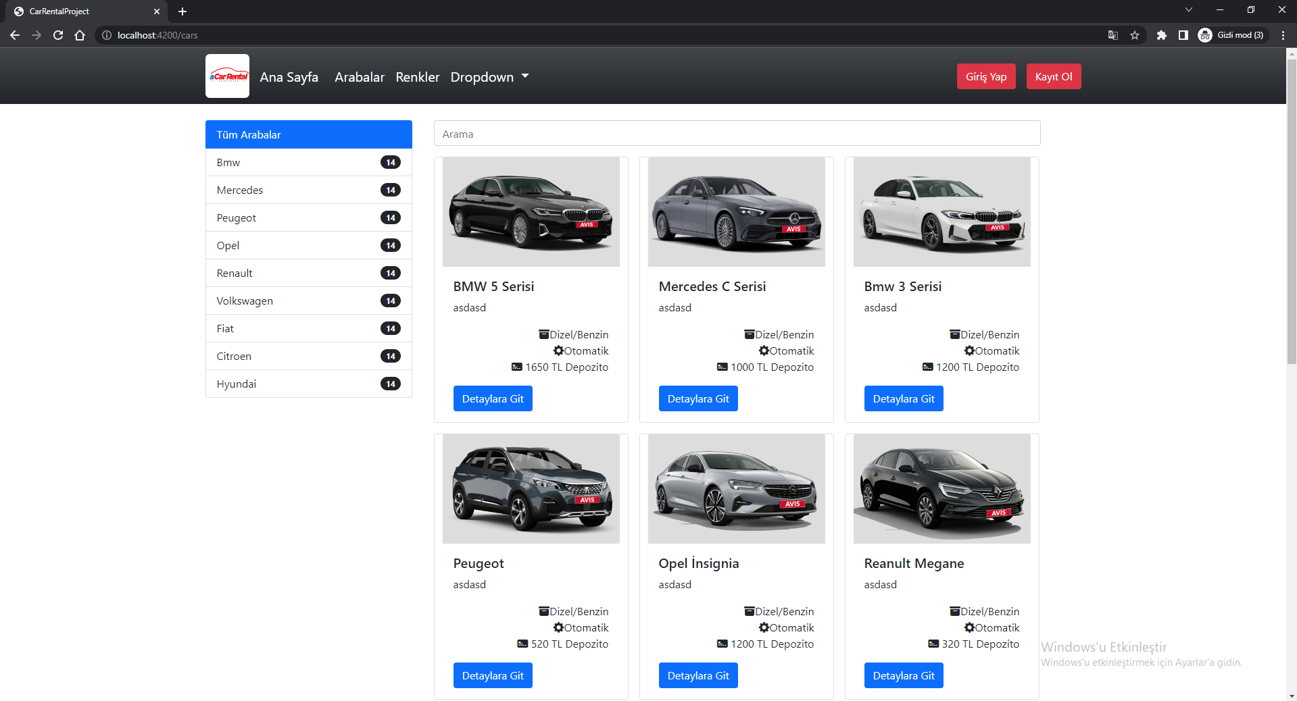Click the bookmark star in the address bar
This screenshot has width=1297, height=701.
tap(1135, 35)
